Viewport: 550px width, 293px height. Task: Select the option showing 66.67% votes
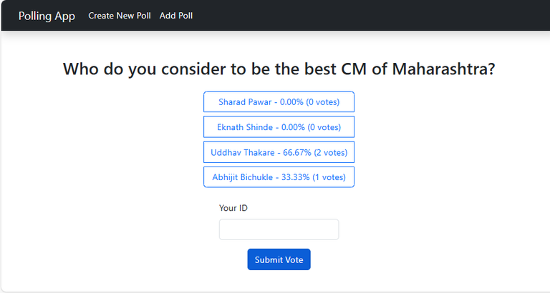279,152
